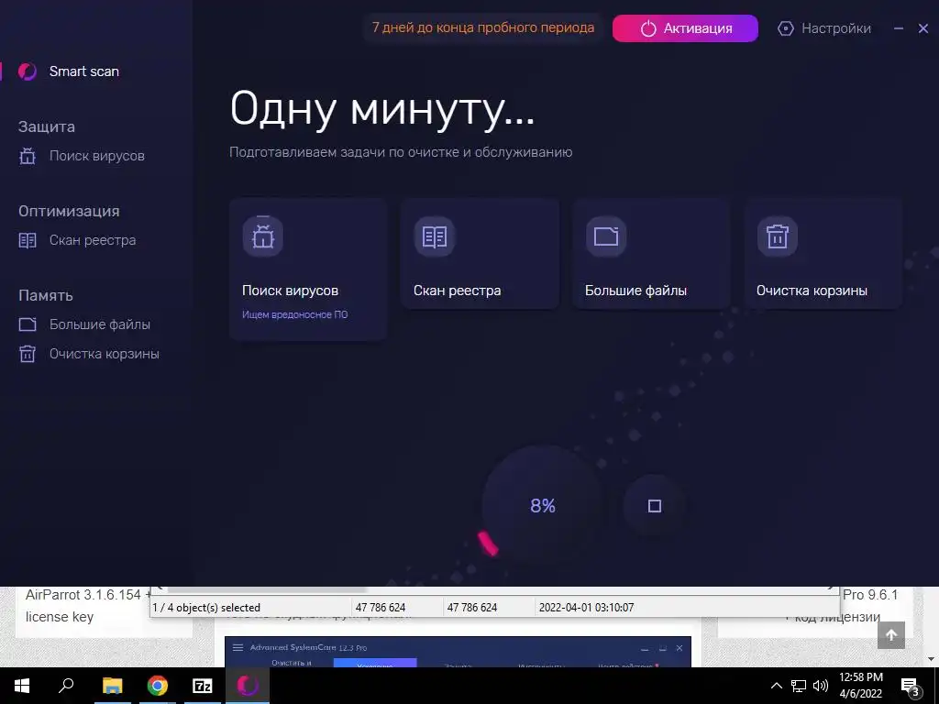Viewport: 939px width, 704px height.
Task: Click the 1 / 4 object(s) selected status
Action: (206, 608)
